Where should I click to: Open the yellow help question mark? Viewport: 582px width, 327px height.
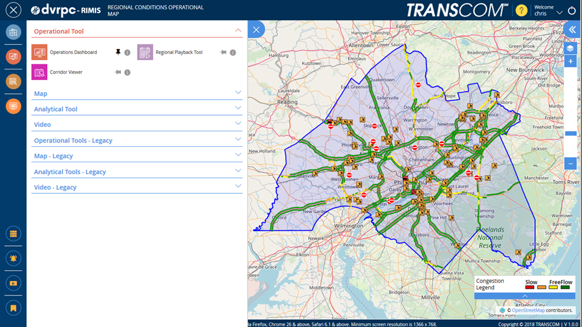[521, 11]
